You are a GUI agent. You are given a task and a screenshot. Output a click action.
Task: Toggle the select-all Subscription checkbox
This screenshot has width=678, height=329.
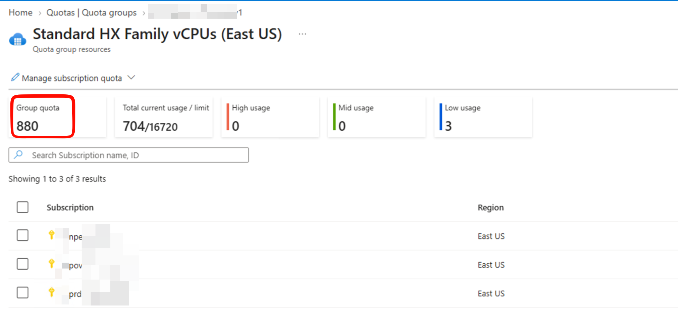pos(22,207)
